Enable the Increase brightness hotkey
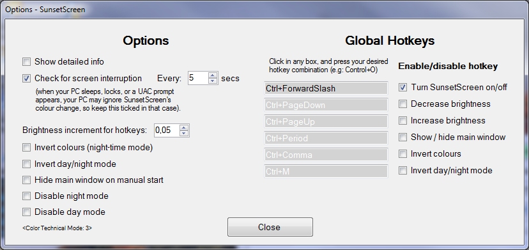The image size is (529, 250). pyautogui.click(x=402, y=121)
